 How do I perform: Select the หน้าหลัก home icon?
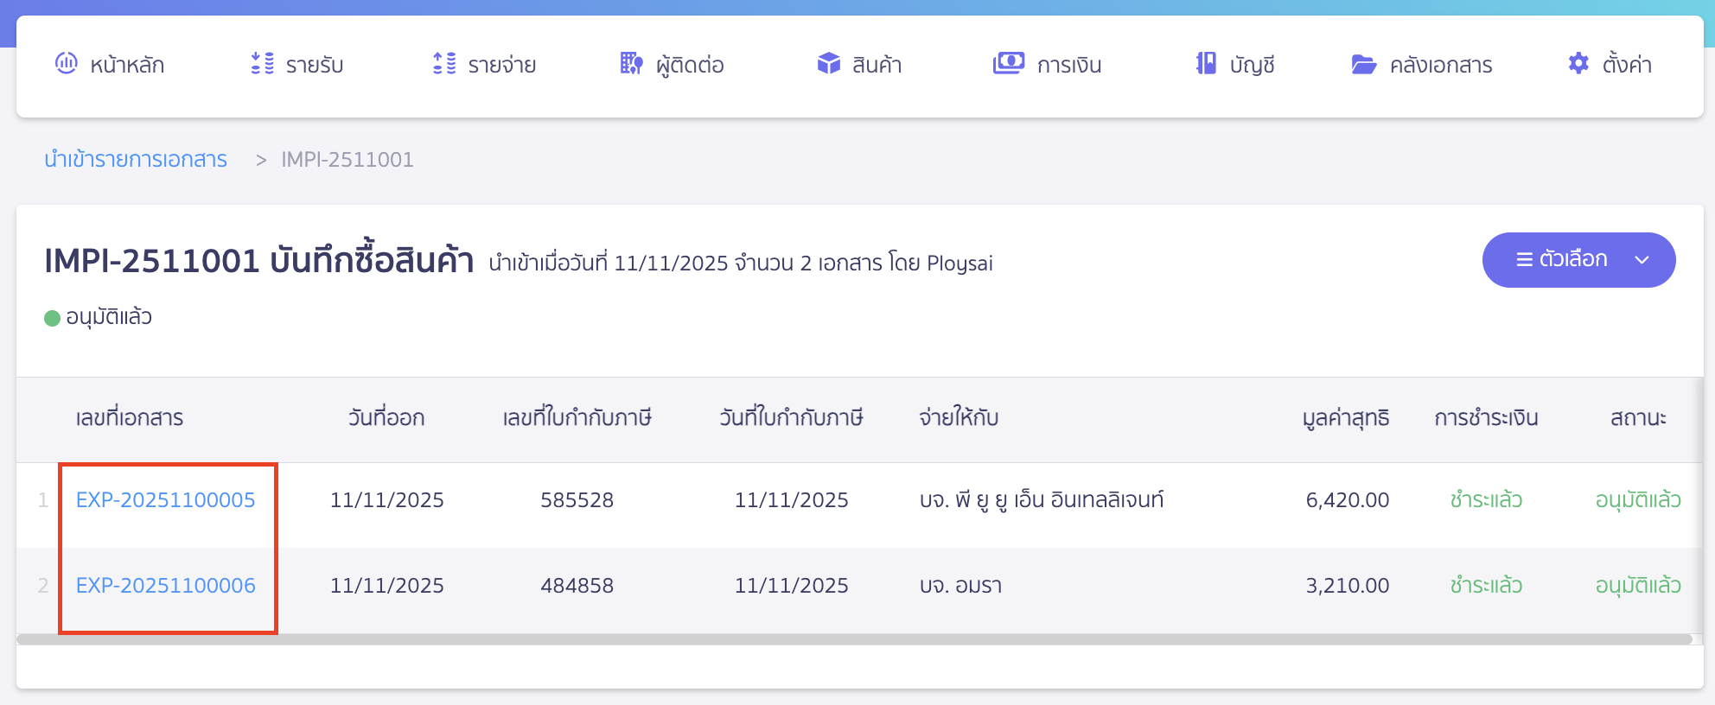[67, 64]
